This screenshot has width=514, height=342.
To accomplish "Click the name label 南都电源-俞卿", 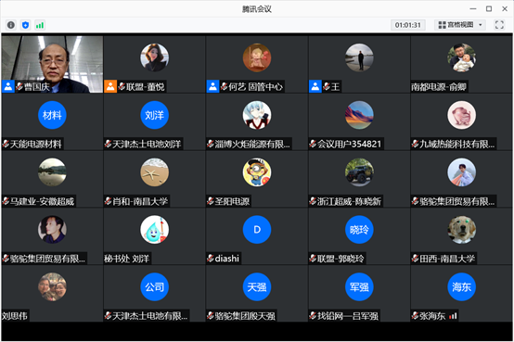I will 439,86.
